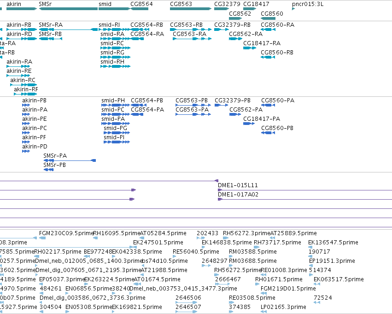Click EST EK247501.5prime
This screenshot has width=392, height=314.
(x=158, y=243)
